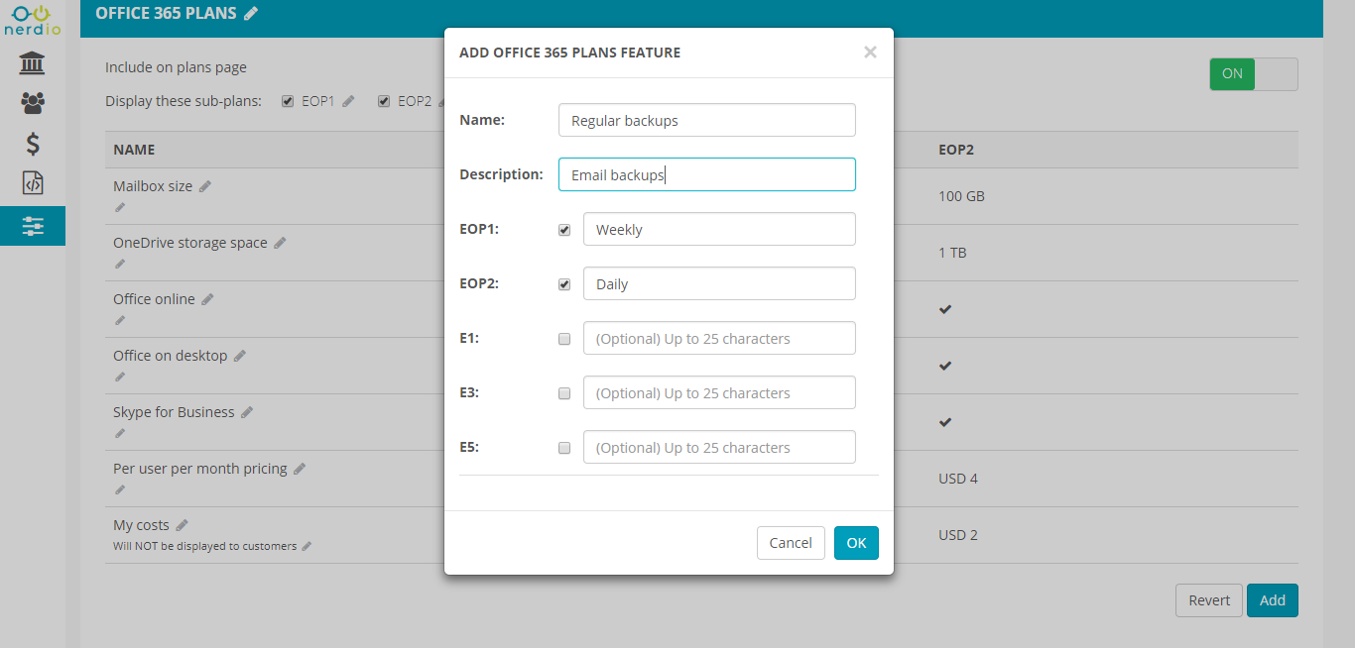Click the E5 optional text field
Screen dimensions: 1355x648
tap(719, 447)
